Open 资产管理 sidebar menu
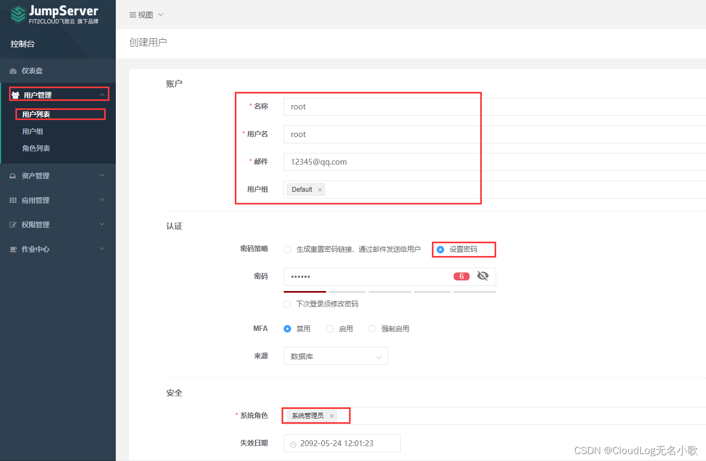The width and height of the screenshot is (706, 461). (58, 176)
